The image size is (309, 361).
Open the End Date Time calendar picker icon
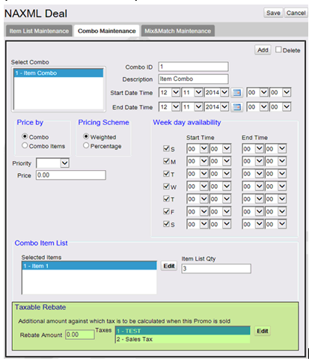(x=236, y=107)
